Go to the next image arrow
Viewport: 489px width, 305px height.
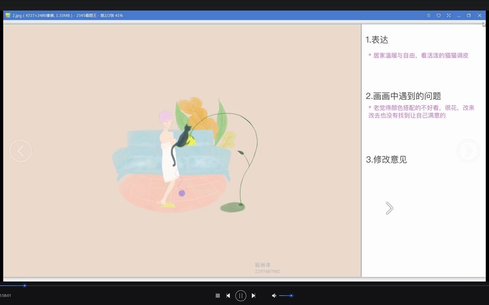[468, 151]
